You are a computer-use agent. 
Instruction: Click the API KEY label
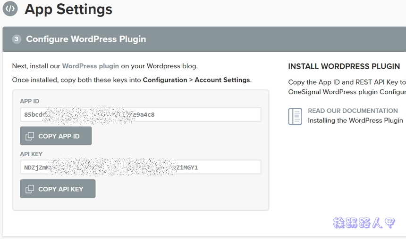31,154
